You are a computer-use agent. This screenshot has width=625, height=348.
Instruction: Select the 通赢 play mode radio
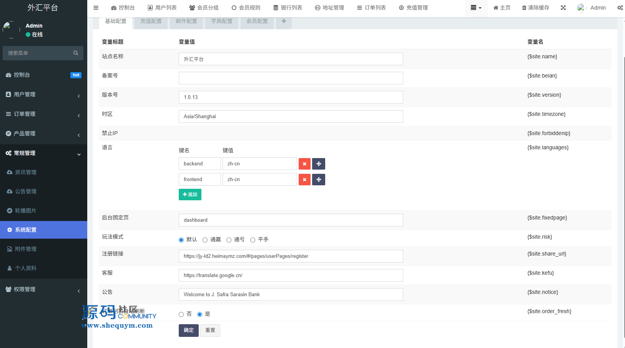coord(205,240)
